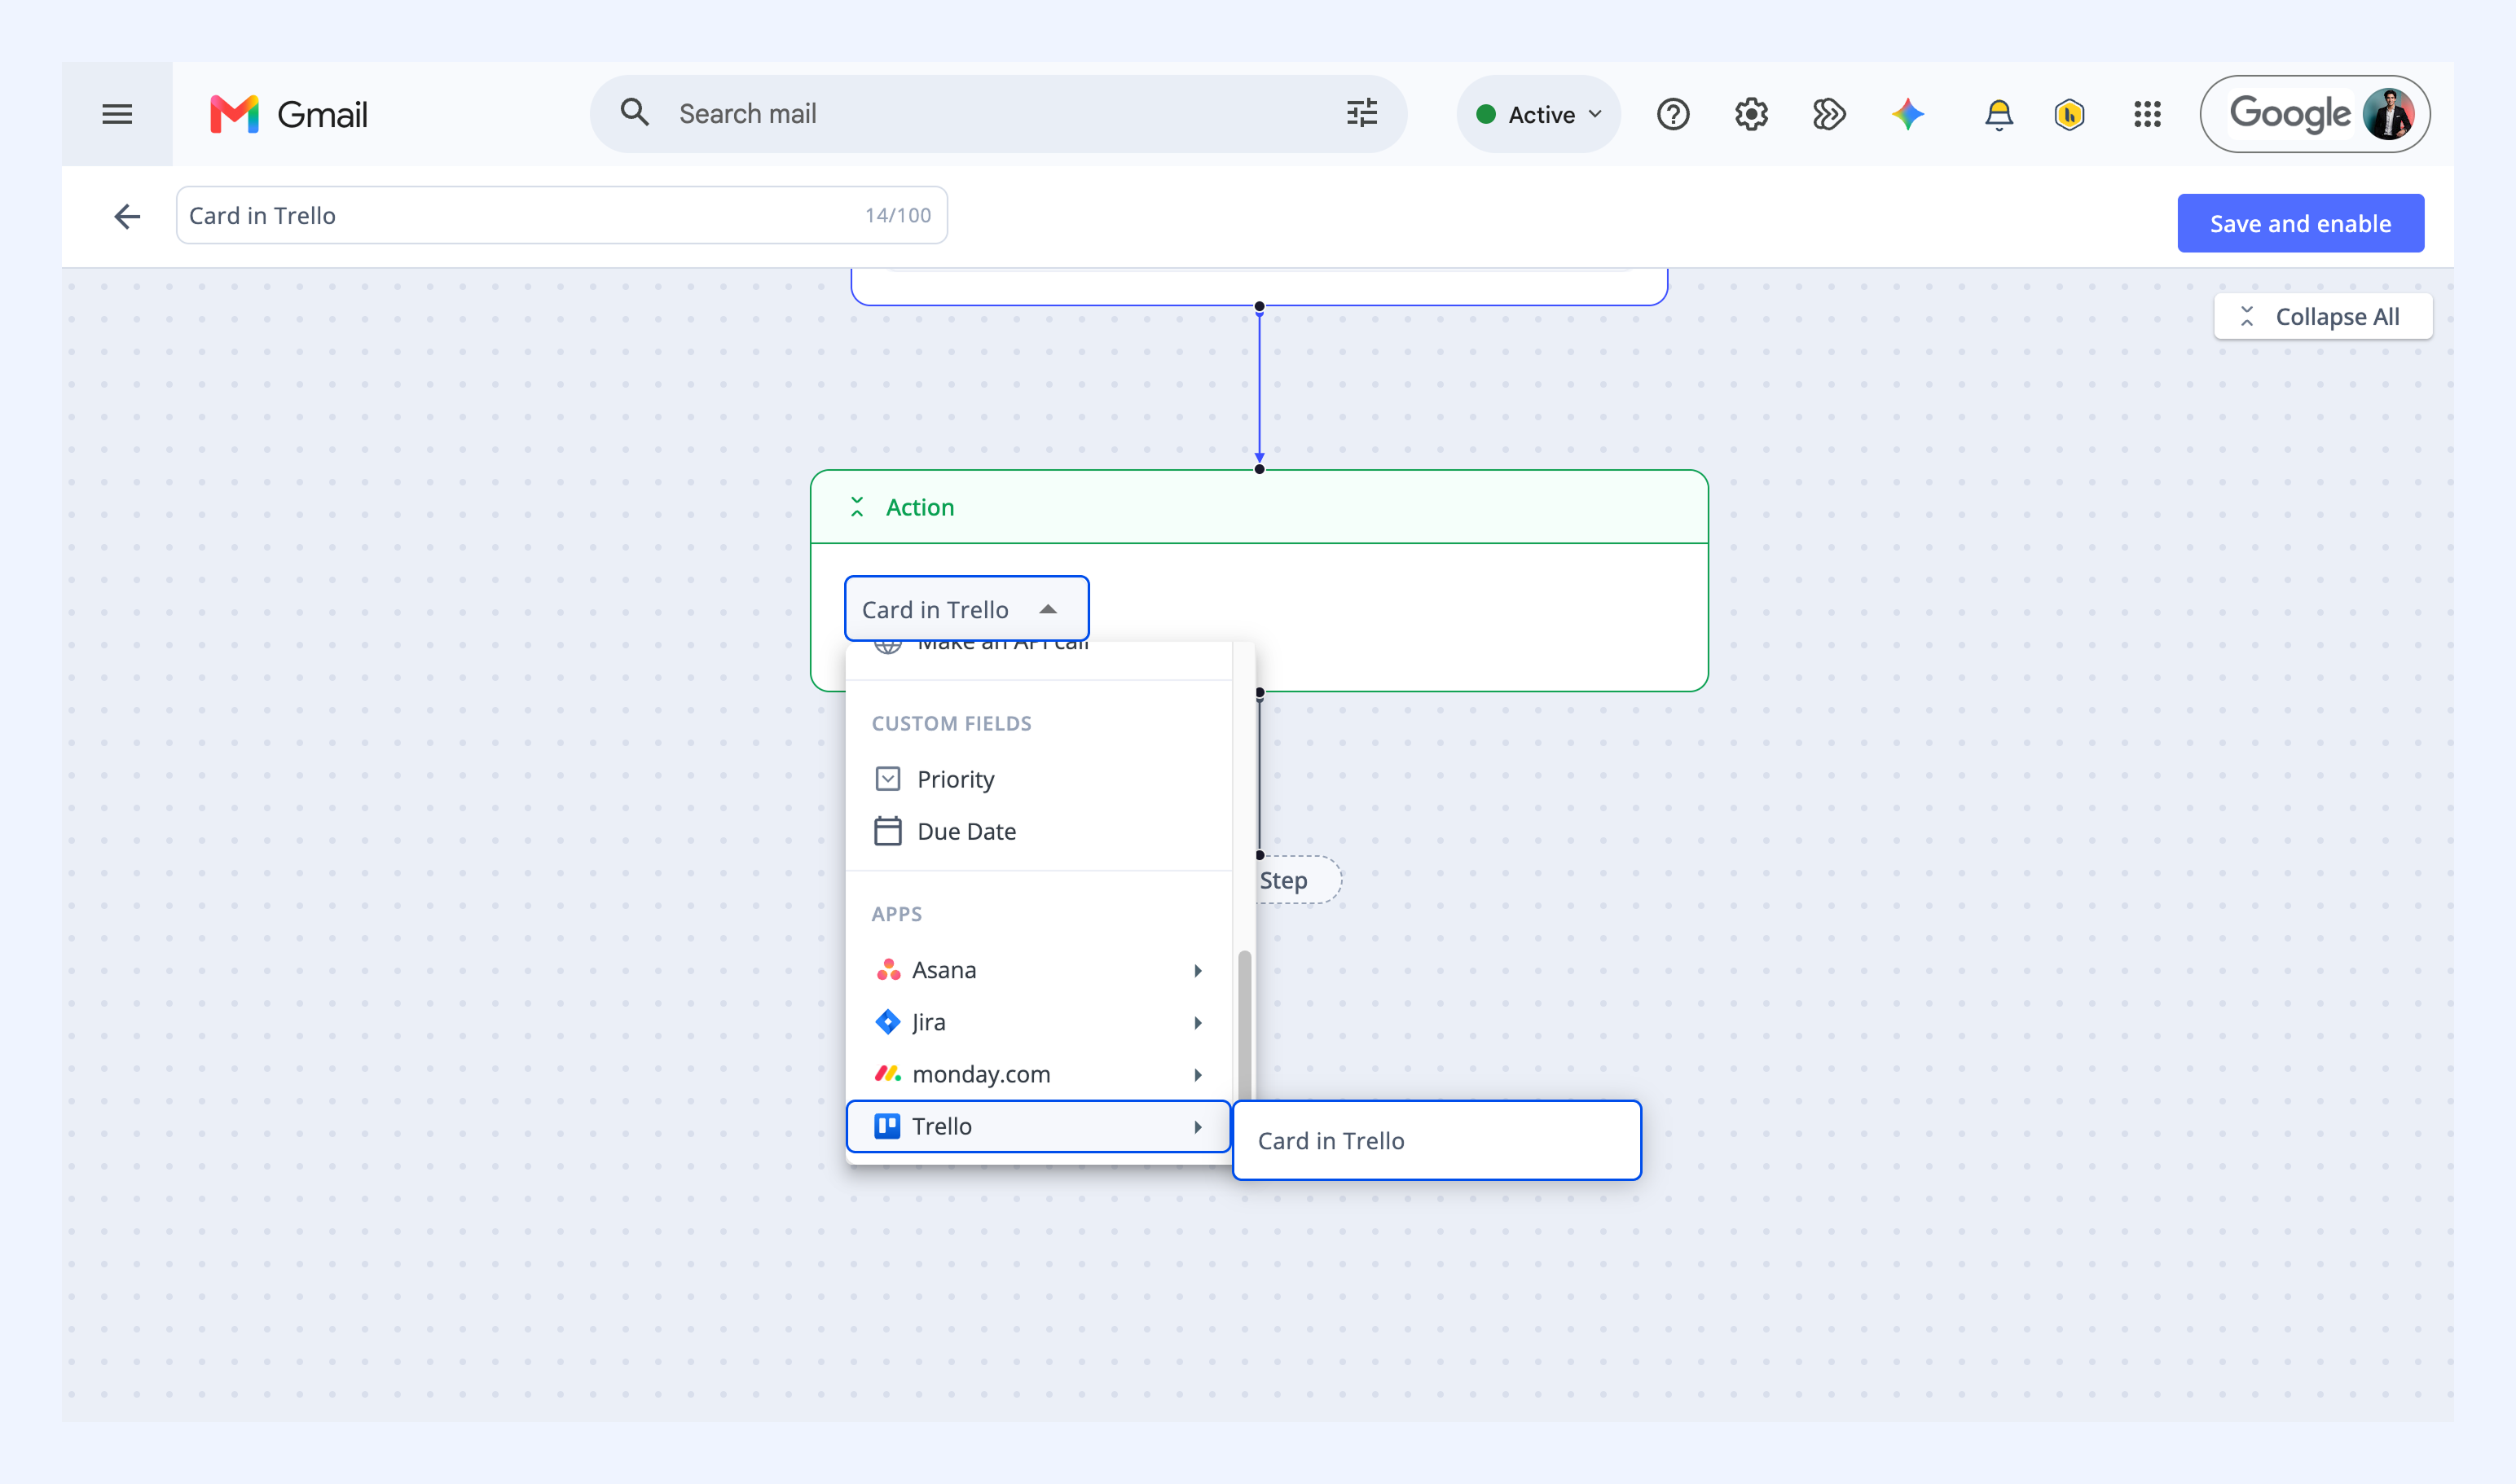2516x1484 pixels.
Task: Open notifications bell
Action: [1998, 114]
